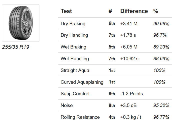Open the Dry Braking test row

(73, 24)
